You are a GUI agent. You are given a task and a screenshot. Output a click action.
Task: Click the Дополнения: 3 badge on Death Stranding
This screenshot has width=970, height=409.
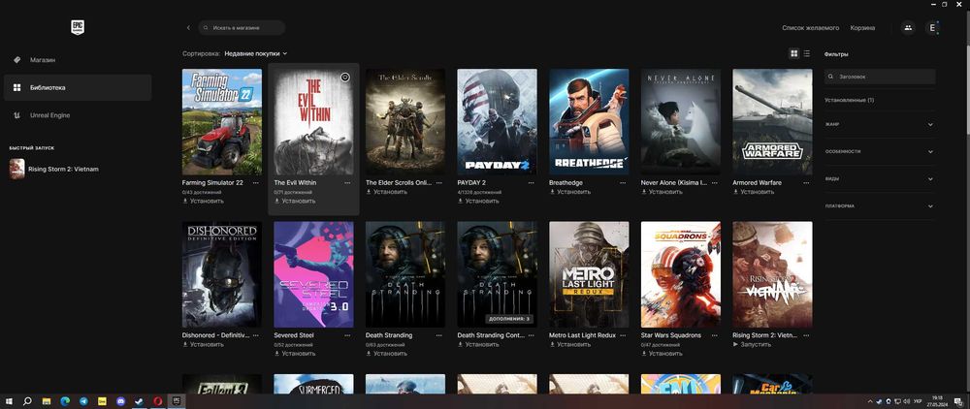coord(509,319)
